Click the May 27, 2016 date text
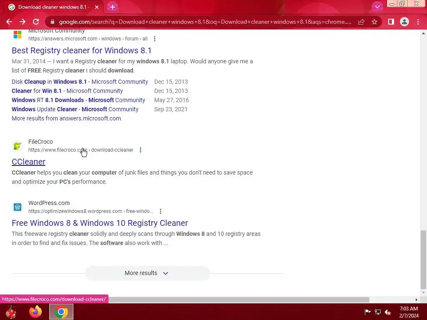427x320 pixels. [171, 100]
